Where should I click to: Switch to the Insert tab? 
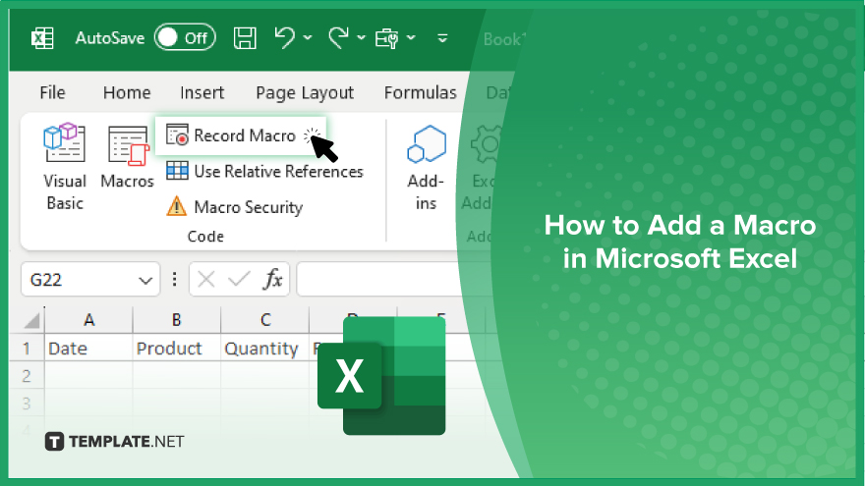(x=202, y=92)
